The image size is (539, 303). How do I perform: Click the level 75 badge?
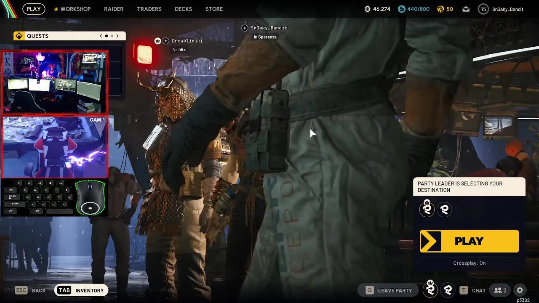(x=483, y=9)
